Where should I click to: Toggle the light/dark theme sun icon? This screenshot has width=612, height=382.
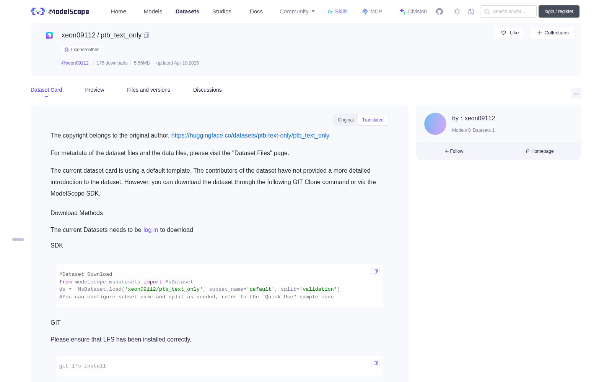click(457, 11)
